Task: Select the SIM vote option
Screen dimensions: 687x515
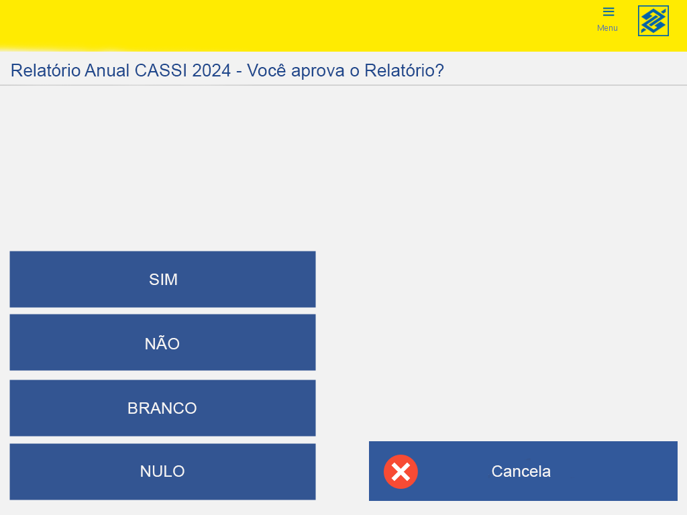Action: [x=162, y=280]
